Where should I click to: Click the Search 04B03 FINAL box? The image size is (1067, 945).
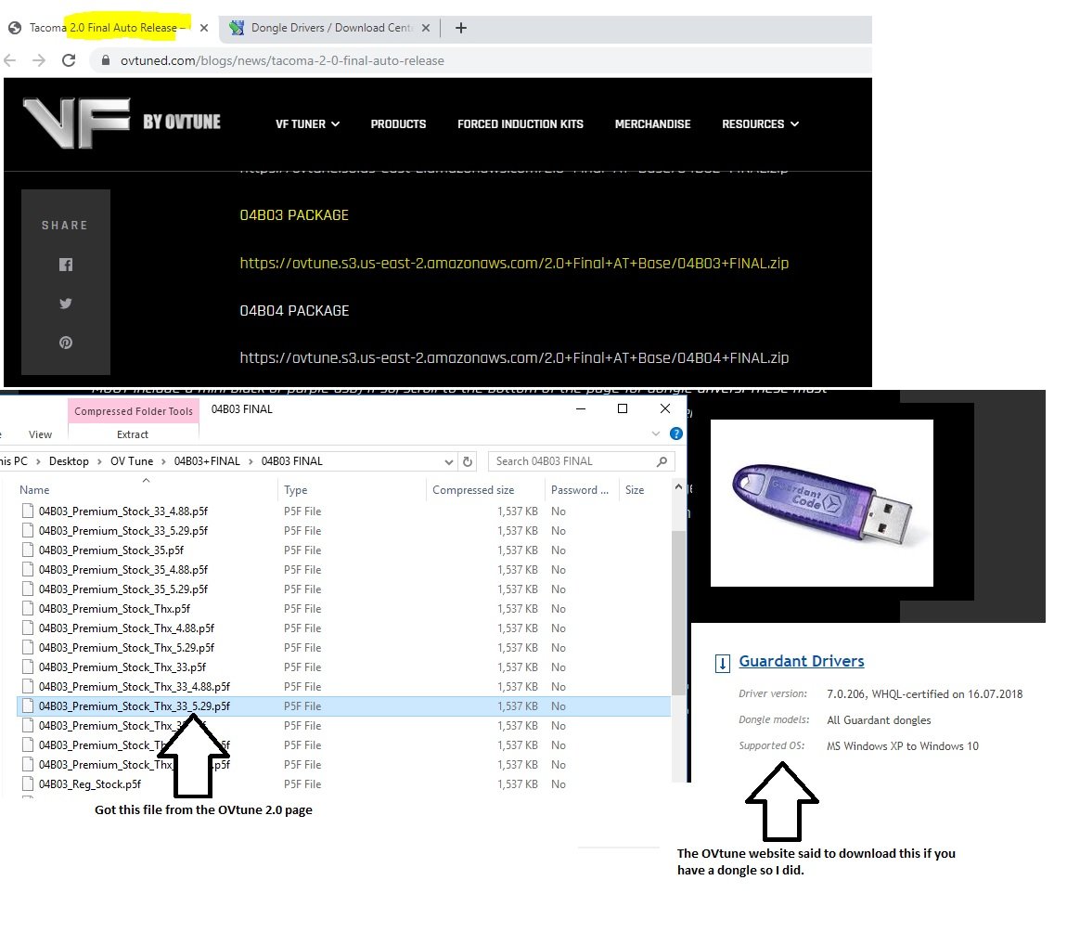[x=581, y=461]
